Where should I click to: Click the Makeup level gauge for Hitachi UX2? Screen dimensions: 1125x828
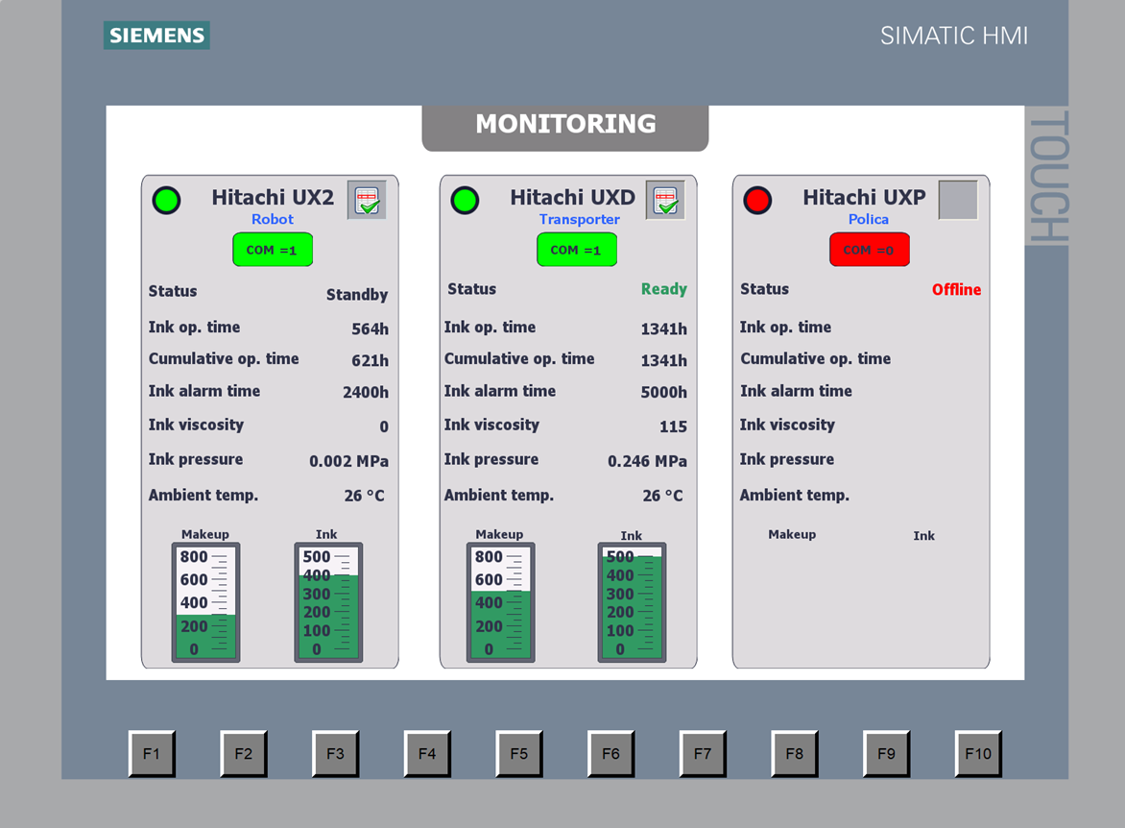click(x=205, y=602)
